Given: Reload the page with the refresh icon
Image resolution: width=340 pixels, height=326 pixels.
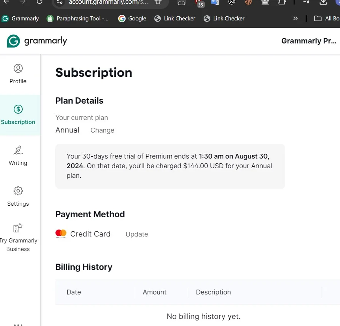Looking at the screenshot, I should [x=39, y=2].
